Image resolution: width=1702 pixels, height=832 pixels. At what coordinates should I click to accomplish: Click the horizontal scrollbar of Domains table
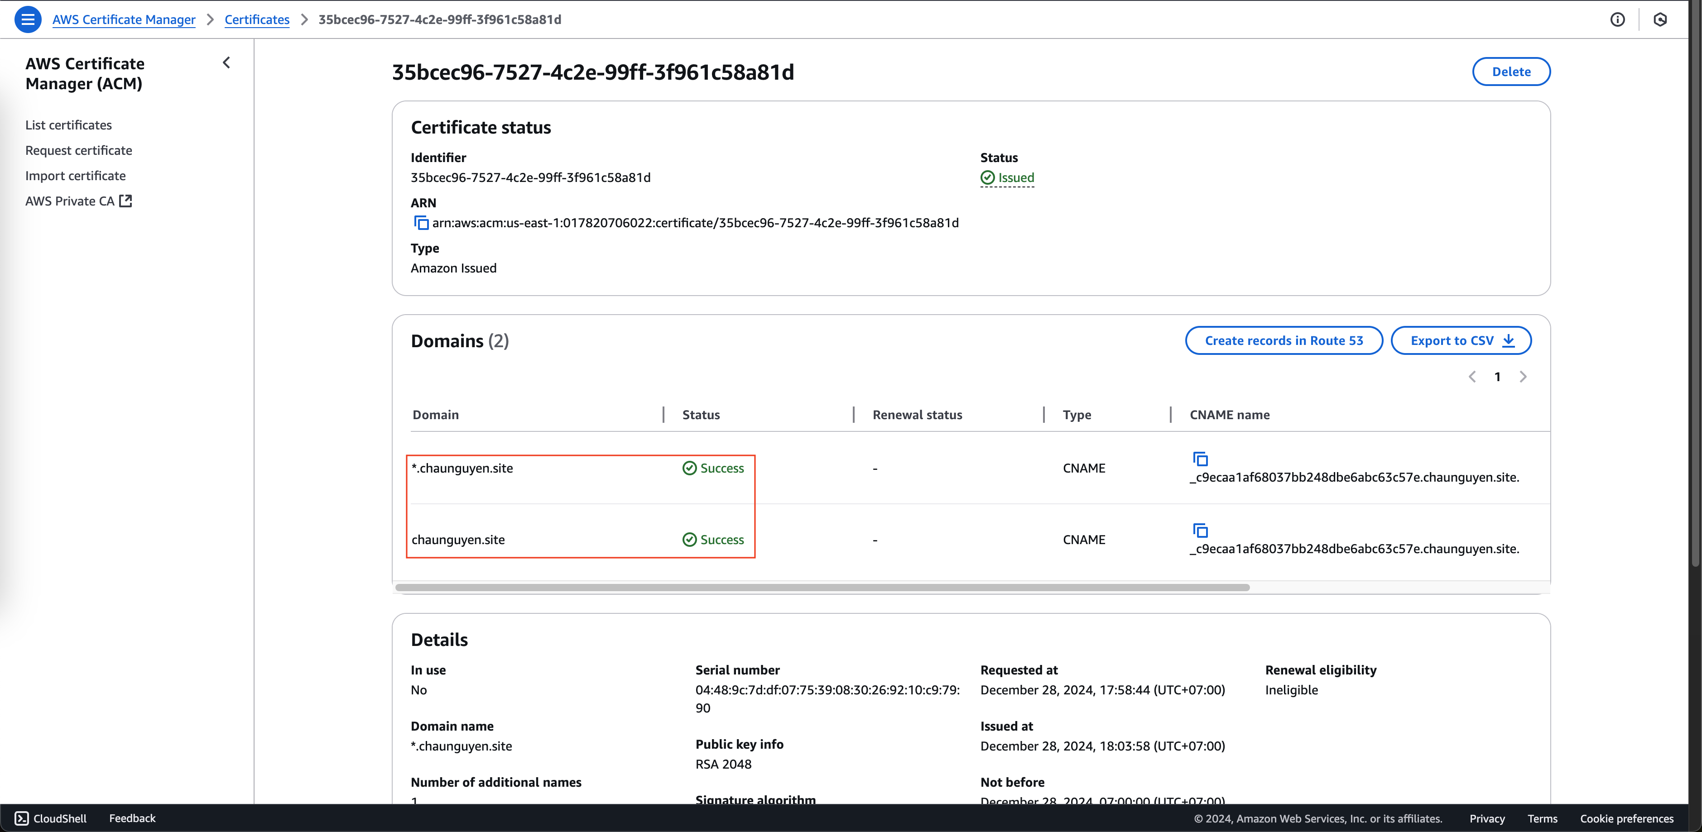tap(822, 587)
